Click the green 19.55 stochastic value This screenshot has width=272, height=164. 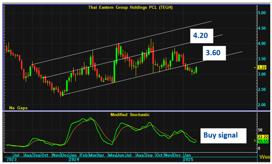click(x=263, y=141)
